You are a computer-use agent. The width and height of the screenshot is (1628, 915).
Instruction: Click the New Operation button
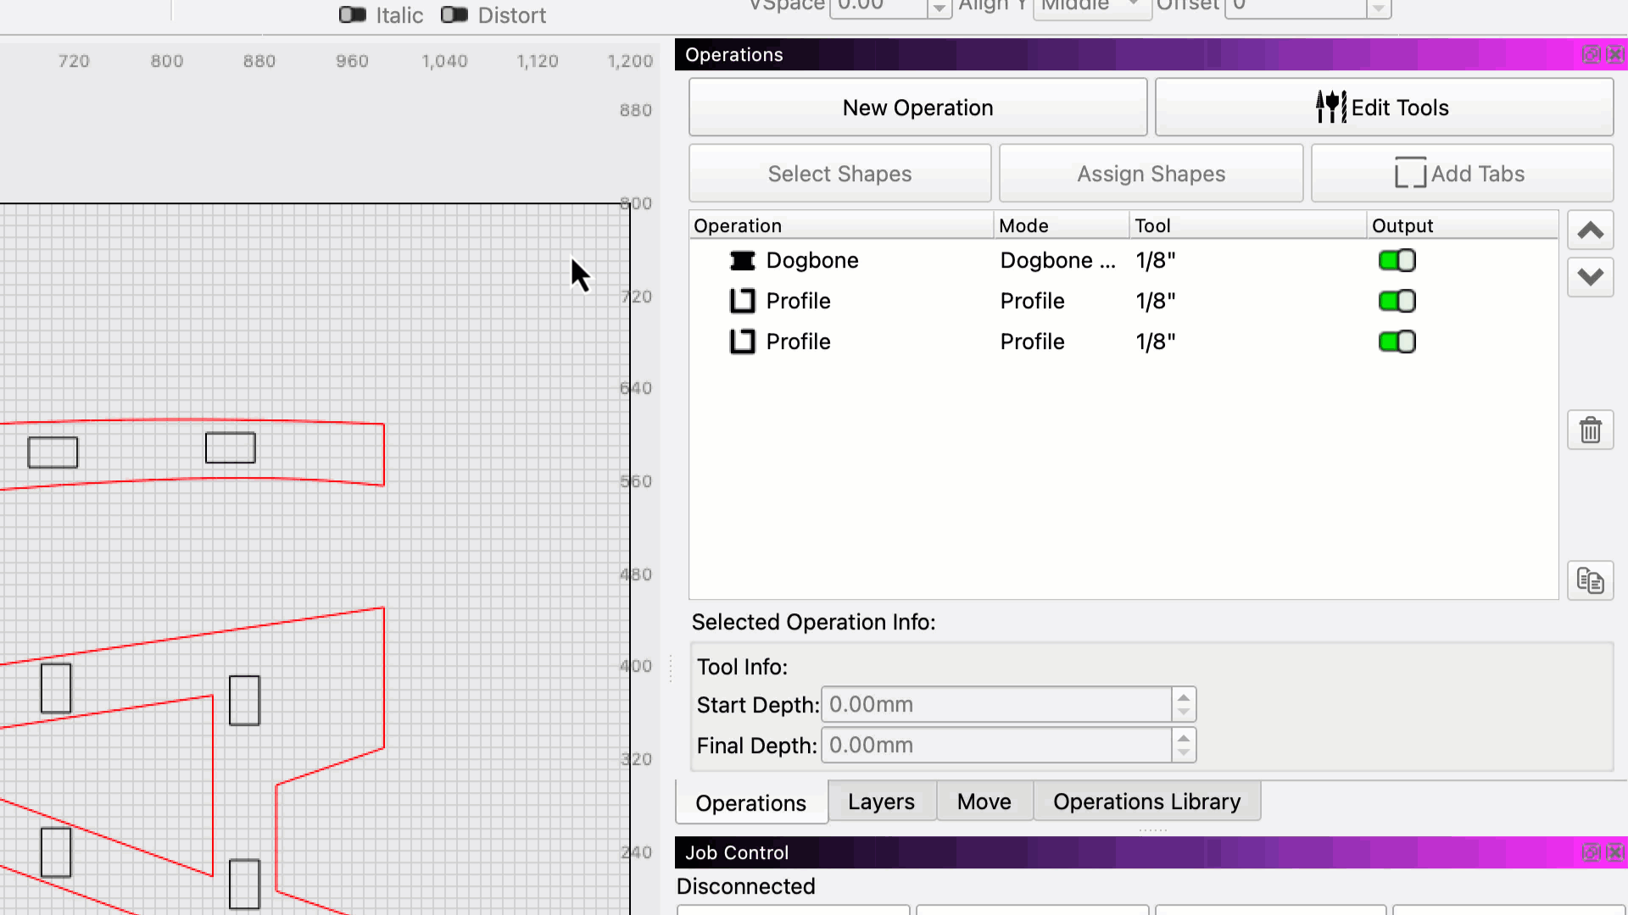tap(917, 108)
